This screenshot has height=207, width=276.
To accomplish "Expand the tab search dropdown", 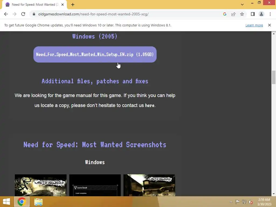I will click(242, 5).
